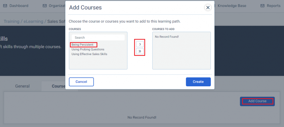Go to Training breadcrumb link

(12, 22)
